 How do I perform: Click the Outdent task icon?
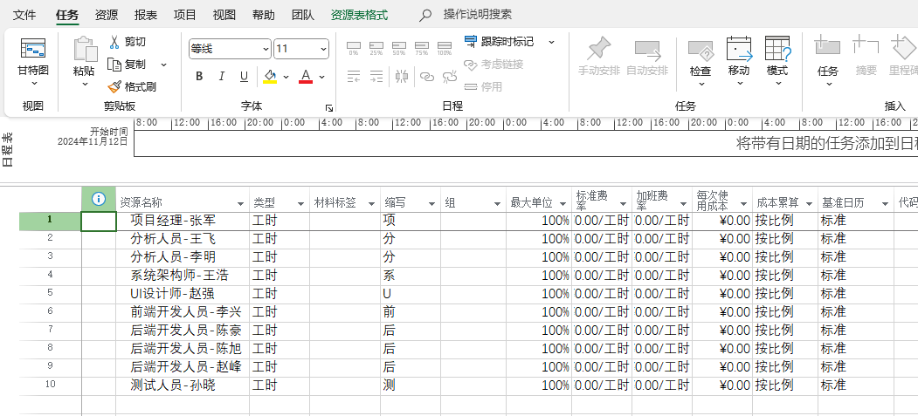click(x=354, y=77)
